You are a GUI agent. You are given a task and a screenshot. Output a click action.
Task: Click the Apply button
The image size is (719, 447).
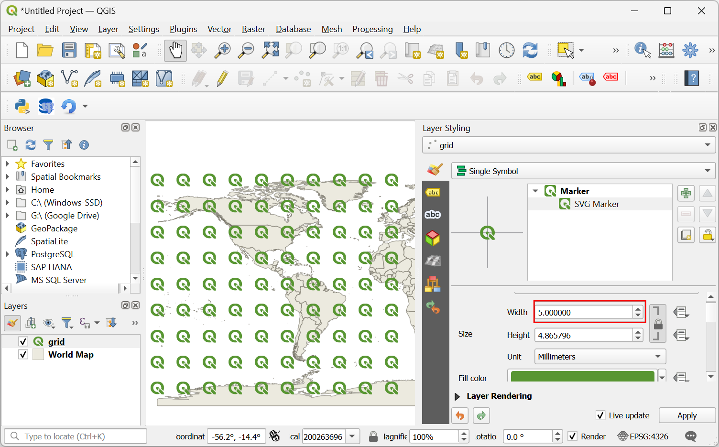coord(686,415)
